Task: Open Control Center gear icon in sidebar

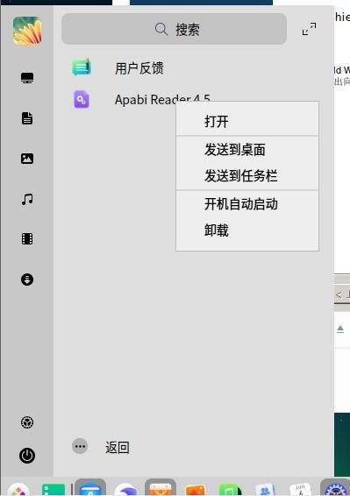Action: tap(27, 422)
